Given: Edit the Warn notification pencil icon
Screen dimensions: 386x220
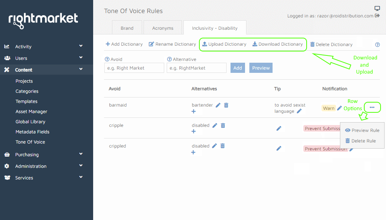Looking at the screenshot, I should pos(339,108).
